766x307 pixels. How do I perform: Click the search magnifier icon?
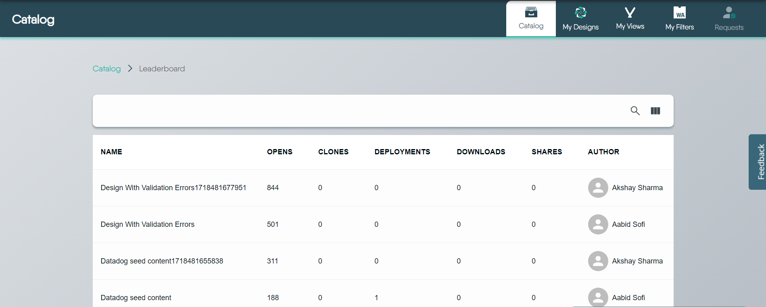[635, 111]
